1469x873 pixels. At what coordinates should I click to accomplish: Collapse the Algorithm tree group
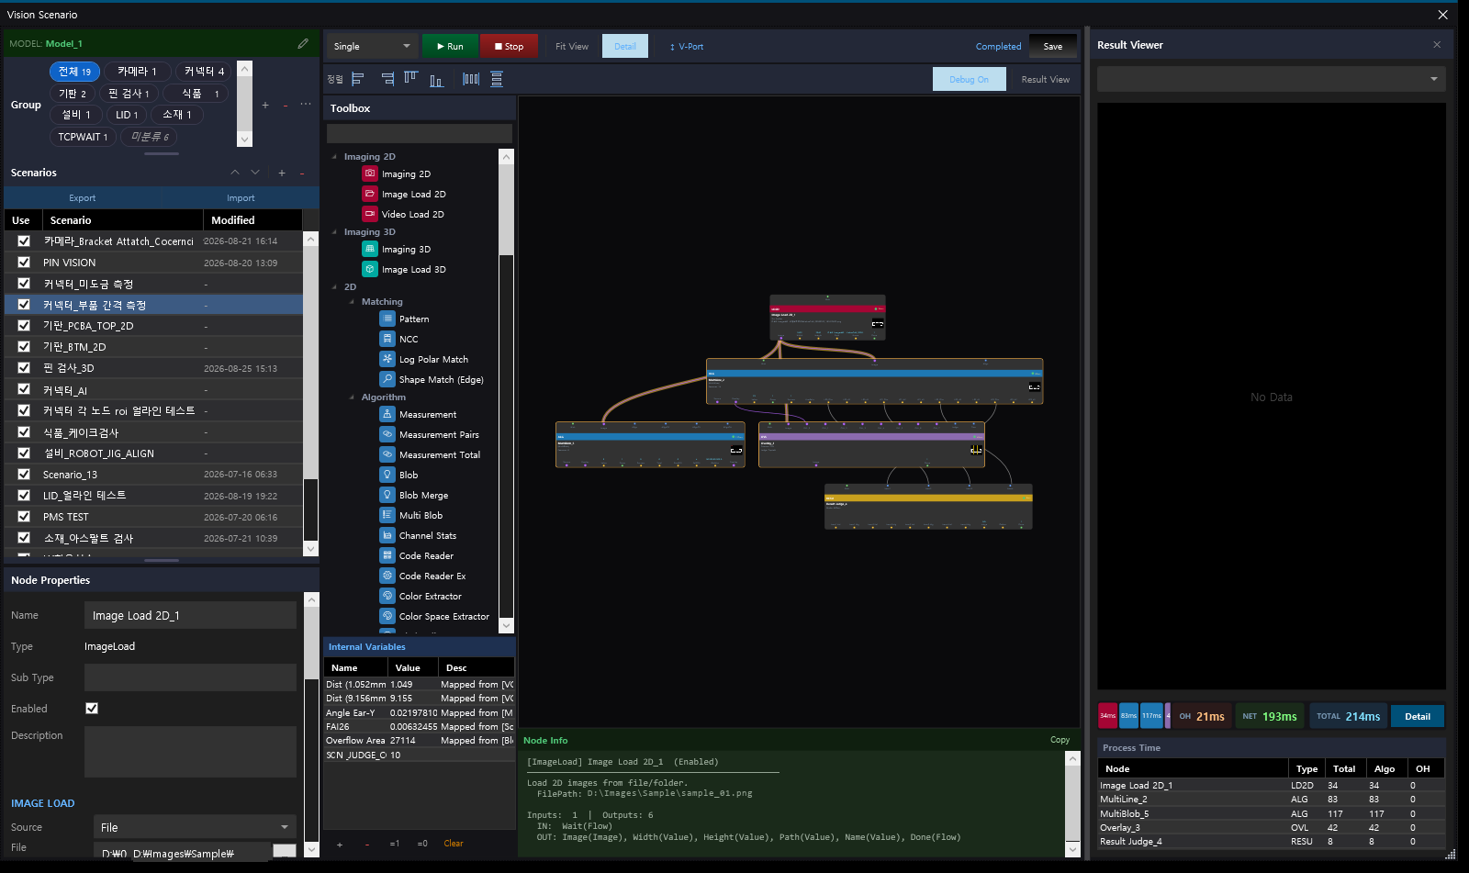[352, 397]
